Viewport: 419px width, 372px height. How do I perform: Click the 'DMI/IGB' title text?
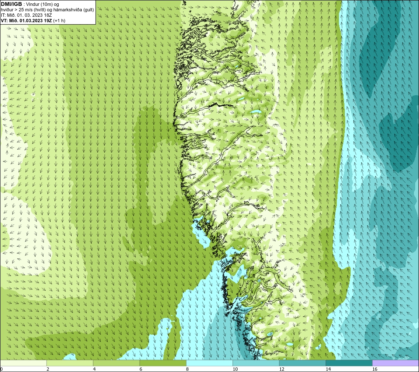click(x=11, y=4)
